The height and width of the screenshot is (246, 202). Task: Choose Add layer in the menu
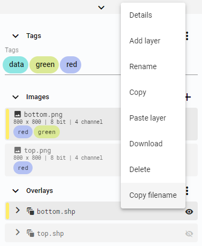click(x=153, y=41)
